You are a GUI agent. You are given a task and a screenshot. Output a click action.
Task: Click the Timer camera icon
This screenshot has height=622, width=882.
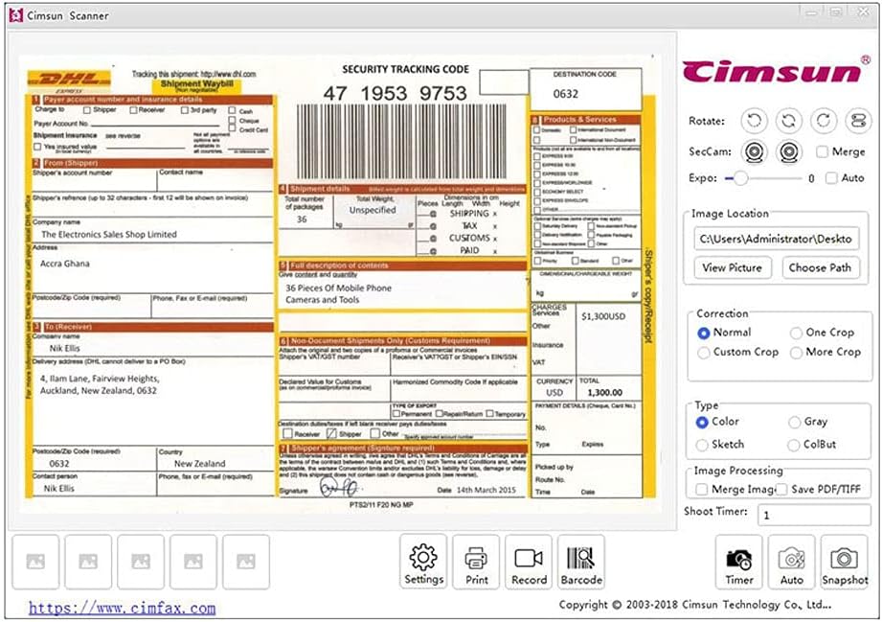pos(738,563)
